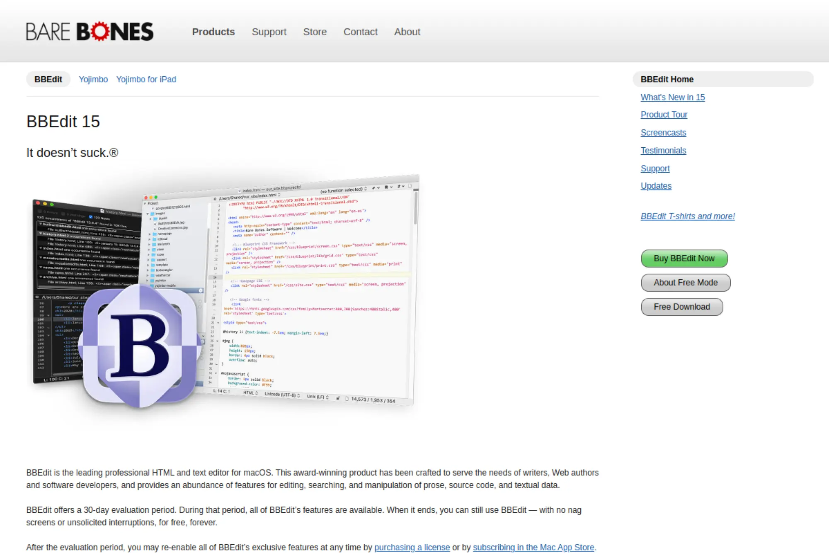Switch to the Yojimbo tab
Image resolution: width=829 pixels, height=553 pixels.
tap(93, 79)
